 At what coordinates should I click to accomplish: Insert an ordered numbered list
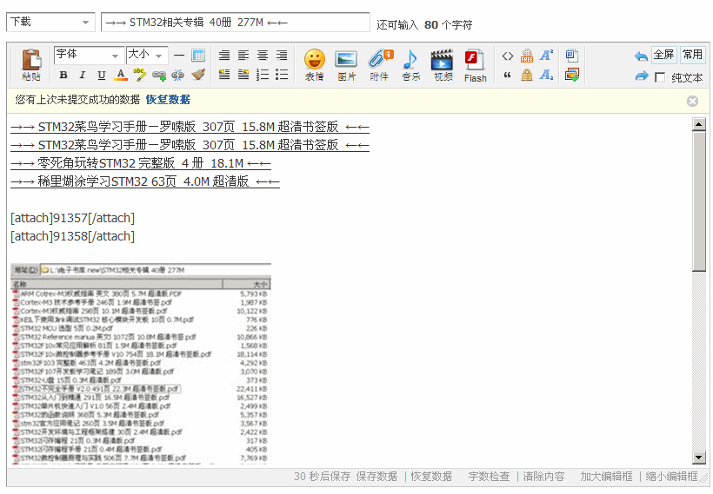pyautogui.click(x=263, y=75)
